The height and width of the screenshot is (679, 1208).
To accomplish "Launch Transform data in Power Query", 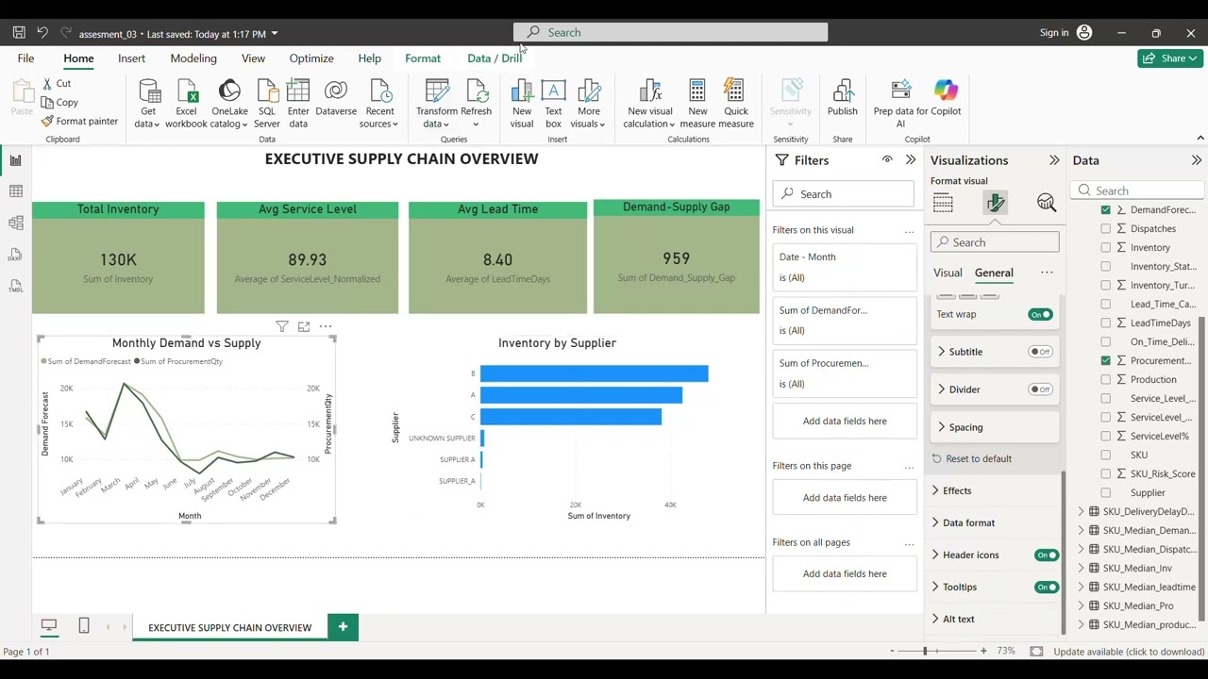I will 437,104.
